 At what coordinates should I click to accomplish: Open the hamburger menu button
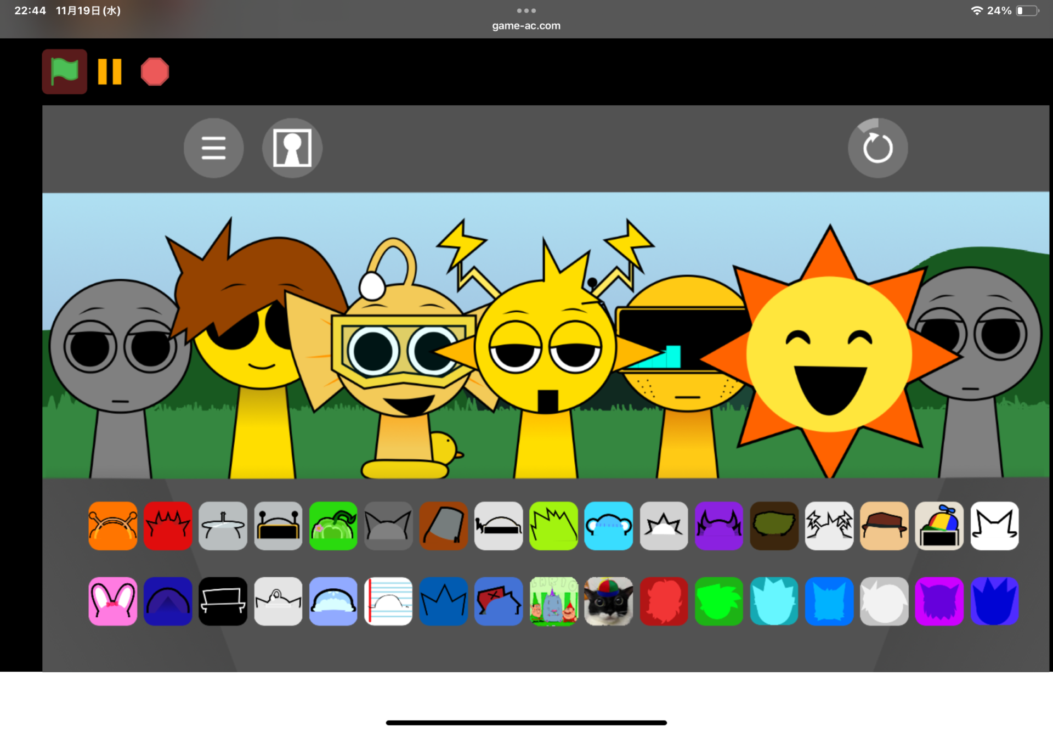(x=213, y=148)
